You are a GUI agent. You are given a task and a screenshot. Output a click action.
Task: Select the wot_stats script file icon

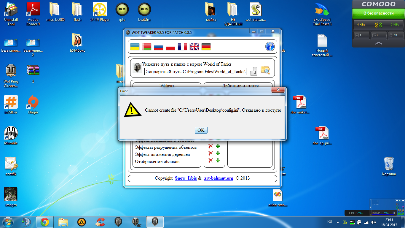pos(256,12)
